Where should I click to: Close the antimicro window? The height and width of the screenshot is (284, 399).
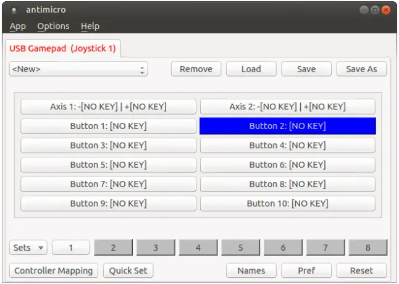386,10
